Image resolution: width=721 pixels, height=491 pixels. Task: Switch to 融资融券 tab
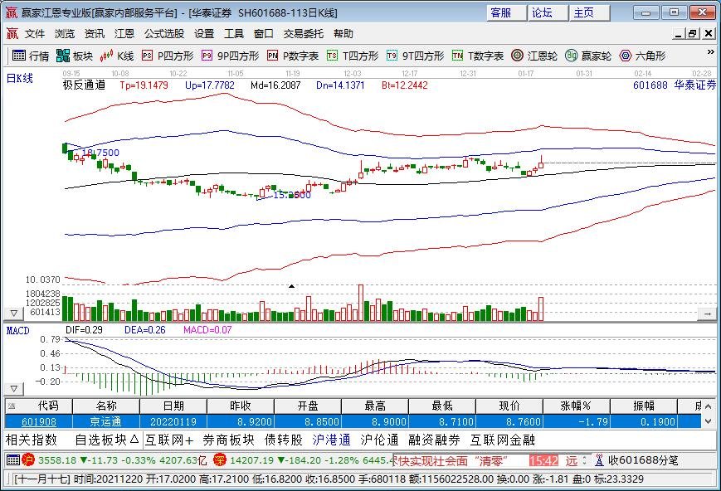point(434,440)
